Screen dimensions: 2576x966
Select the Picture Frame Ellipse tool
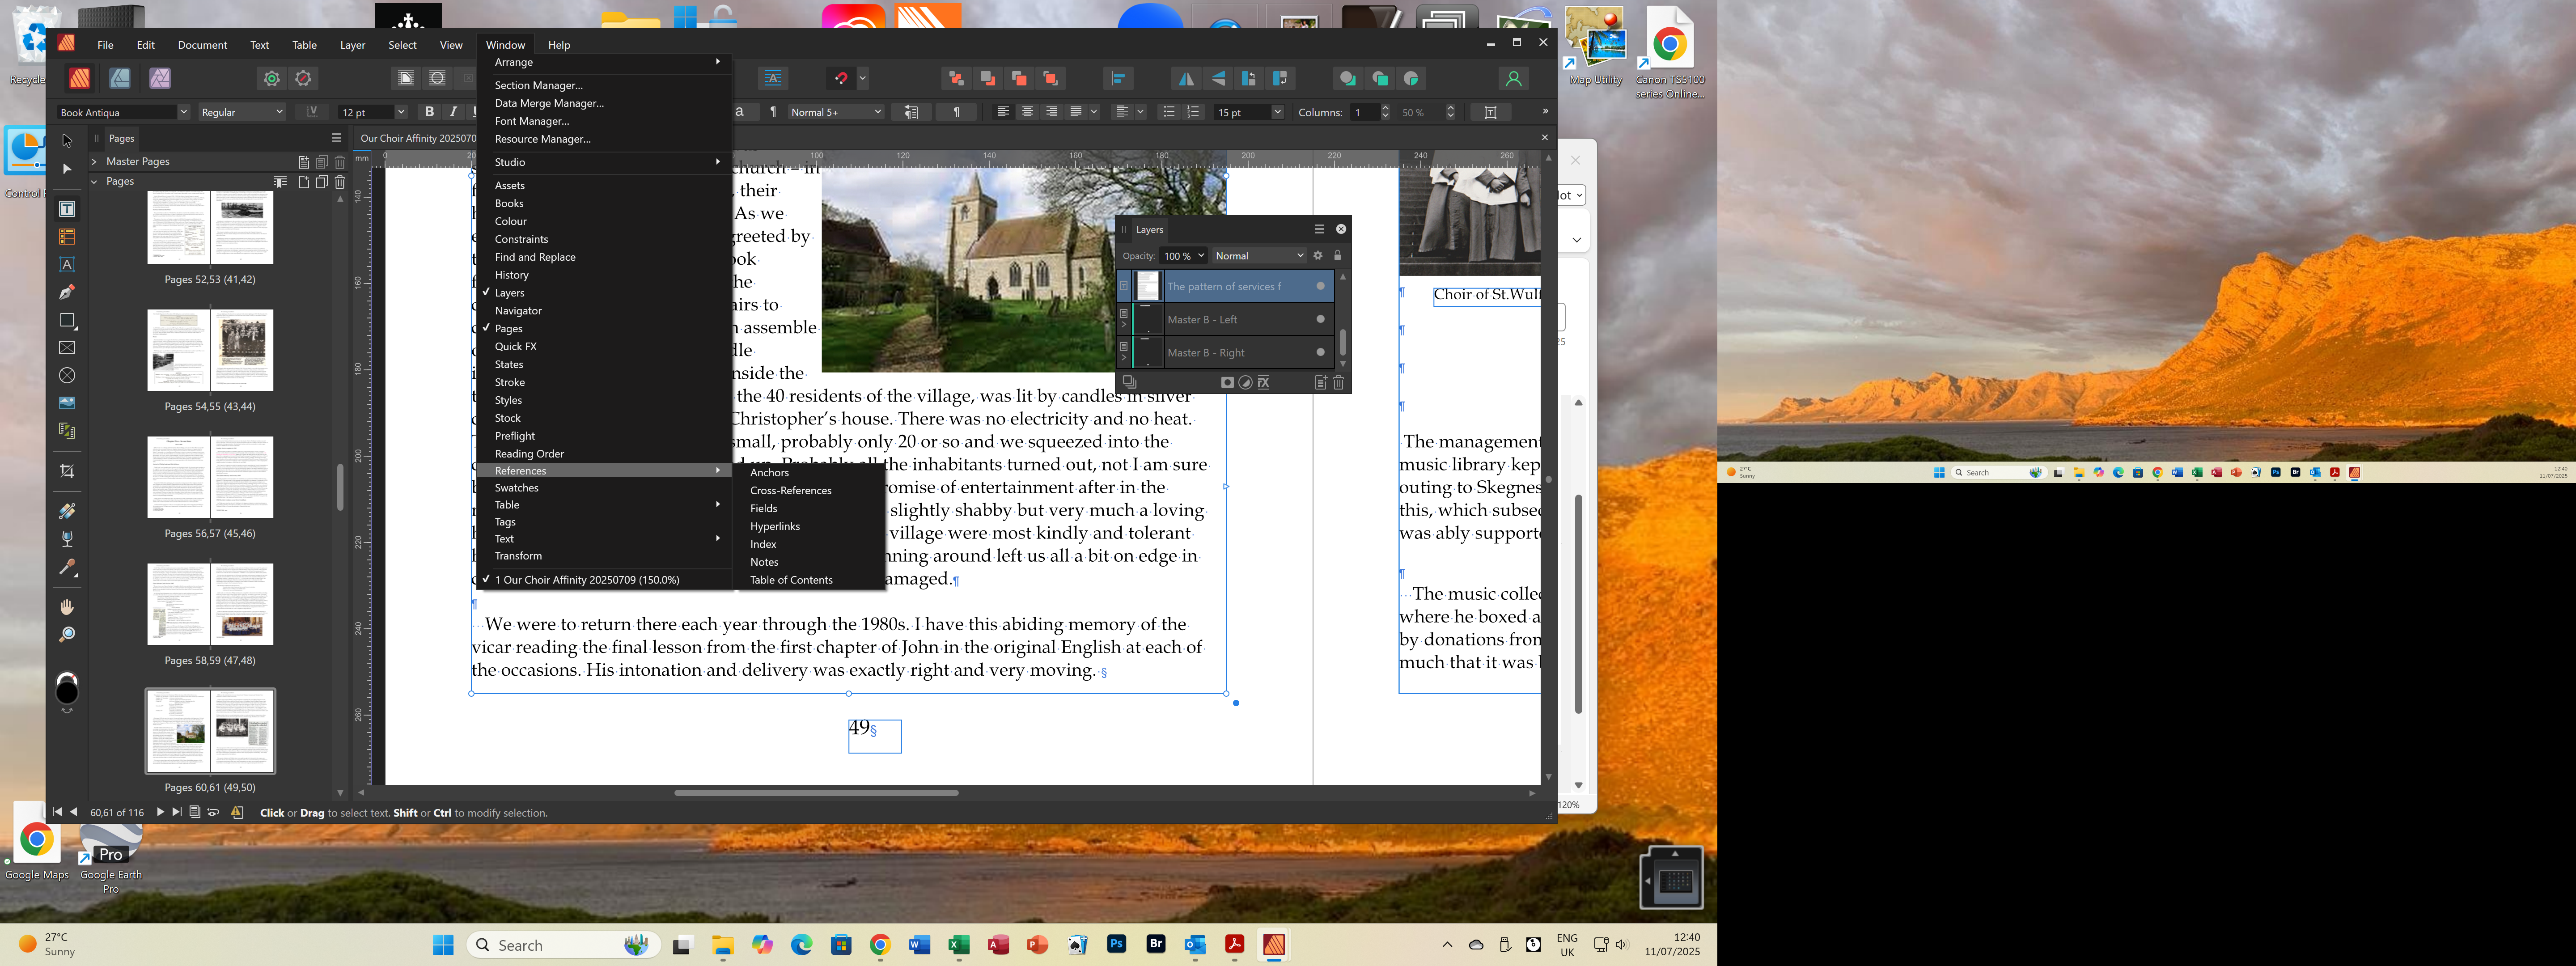(x=67, y=376)
